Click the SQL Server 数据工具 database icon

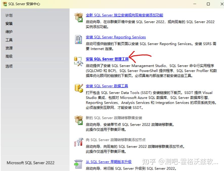coord(78,88)
